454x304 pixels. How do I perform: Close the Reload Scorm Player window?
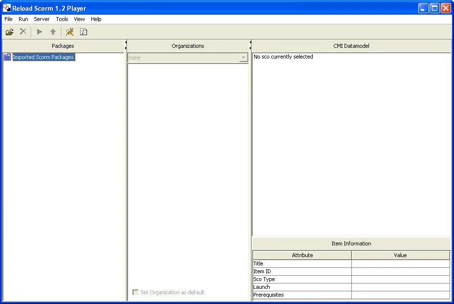pos(446,8)
